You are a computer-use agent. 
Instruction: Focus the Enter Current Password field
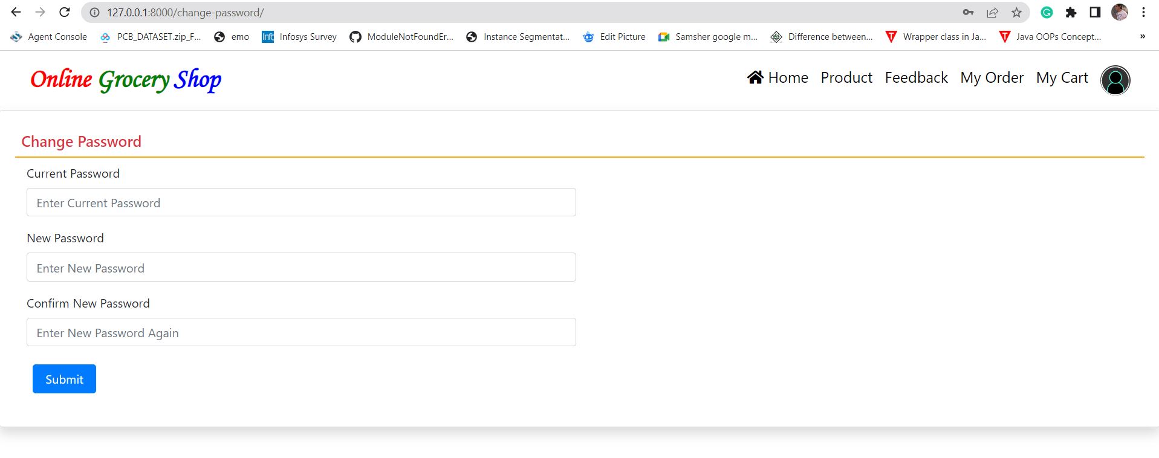click(301, 202)
